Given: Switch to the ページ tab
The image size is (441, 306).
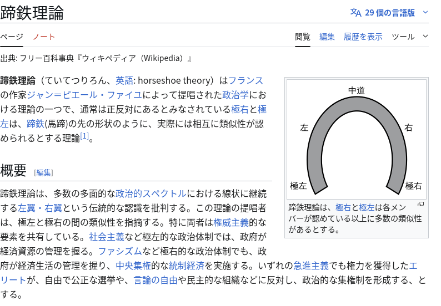Looking at the screenshot, I should [12, 37].
